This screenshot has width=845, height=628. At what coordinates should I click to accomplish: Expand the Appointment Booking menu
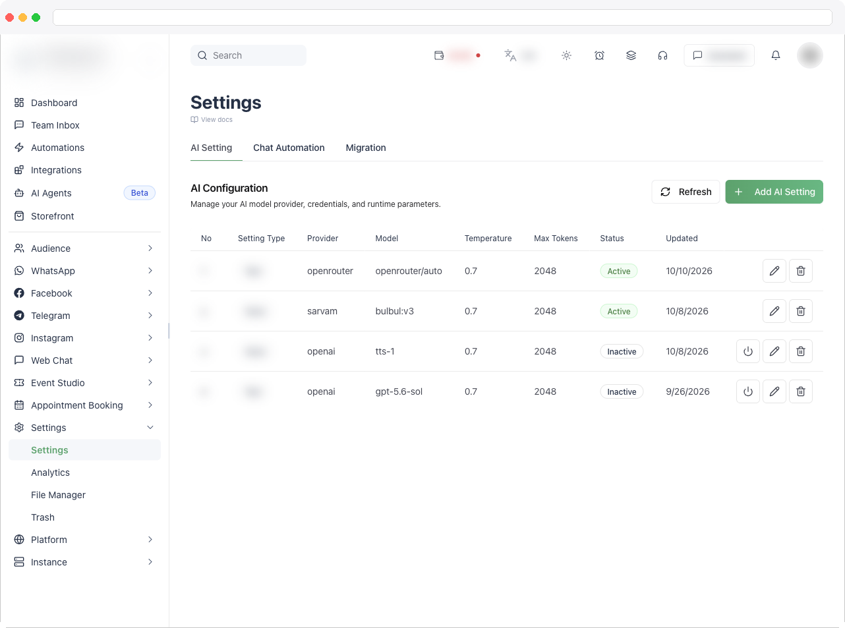(84, 405)
